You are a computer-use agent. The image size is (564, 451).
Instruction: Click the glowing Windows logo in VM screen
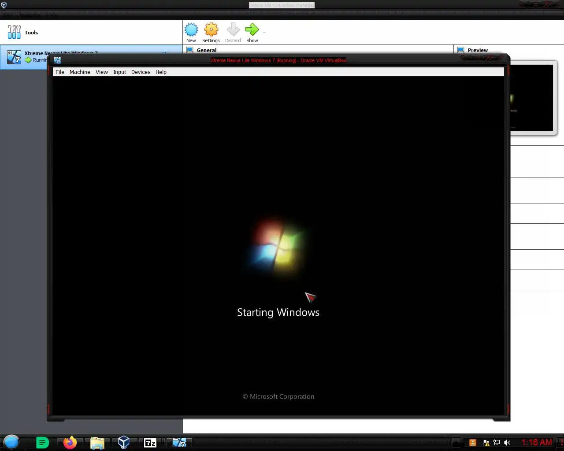[x=279, y=248]
